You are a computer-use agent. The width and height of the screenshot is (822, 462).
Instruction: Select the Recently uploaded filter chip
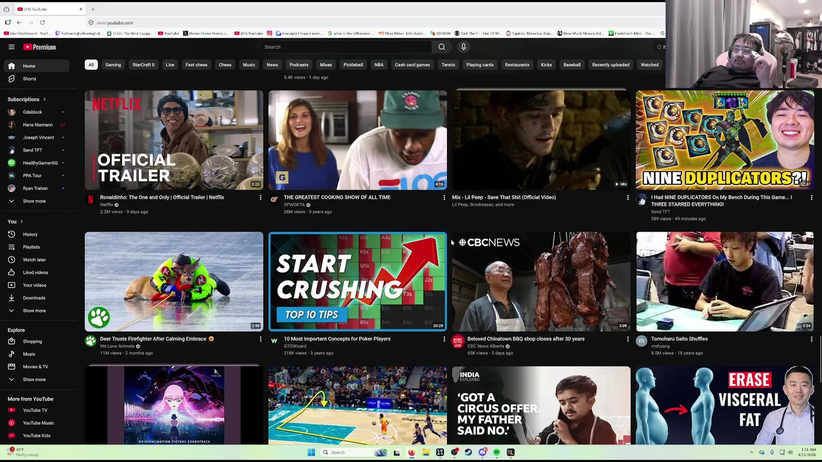coord(611,65)
